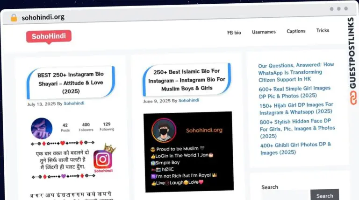Open BEST 250+ Instagram Bio Shayari post
The height and width of the screenshot is (200, 359).
click(x=71, y=83)
